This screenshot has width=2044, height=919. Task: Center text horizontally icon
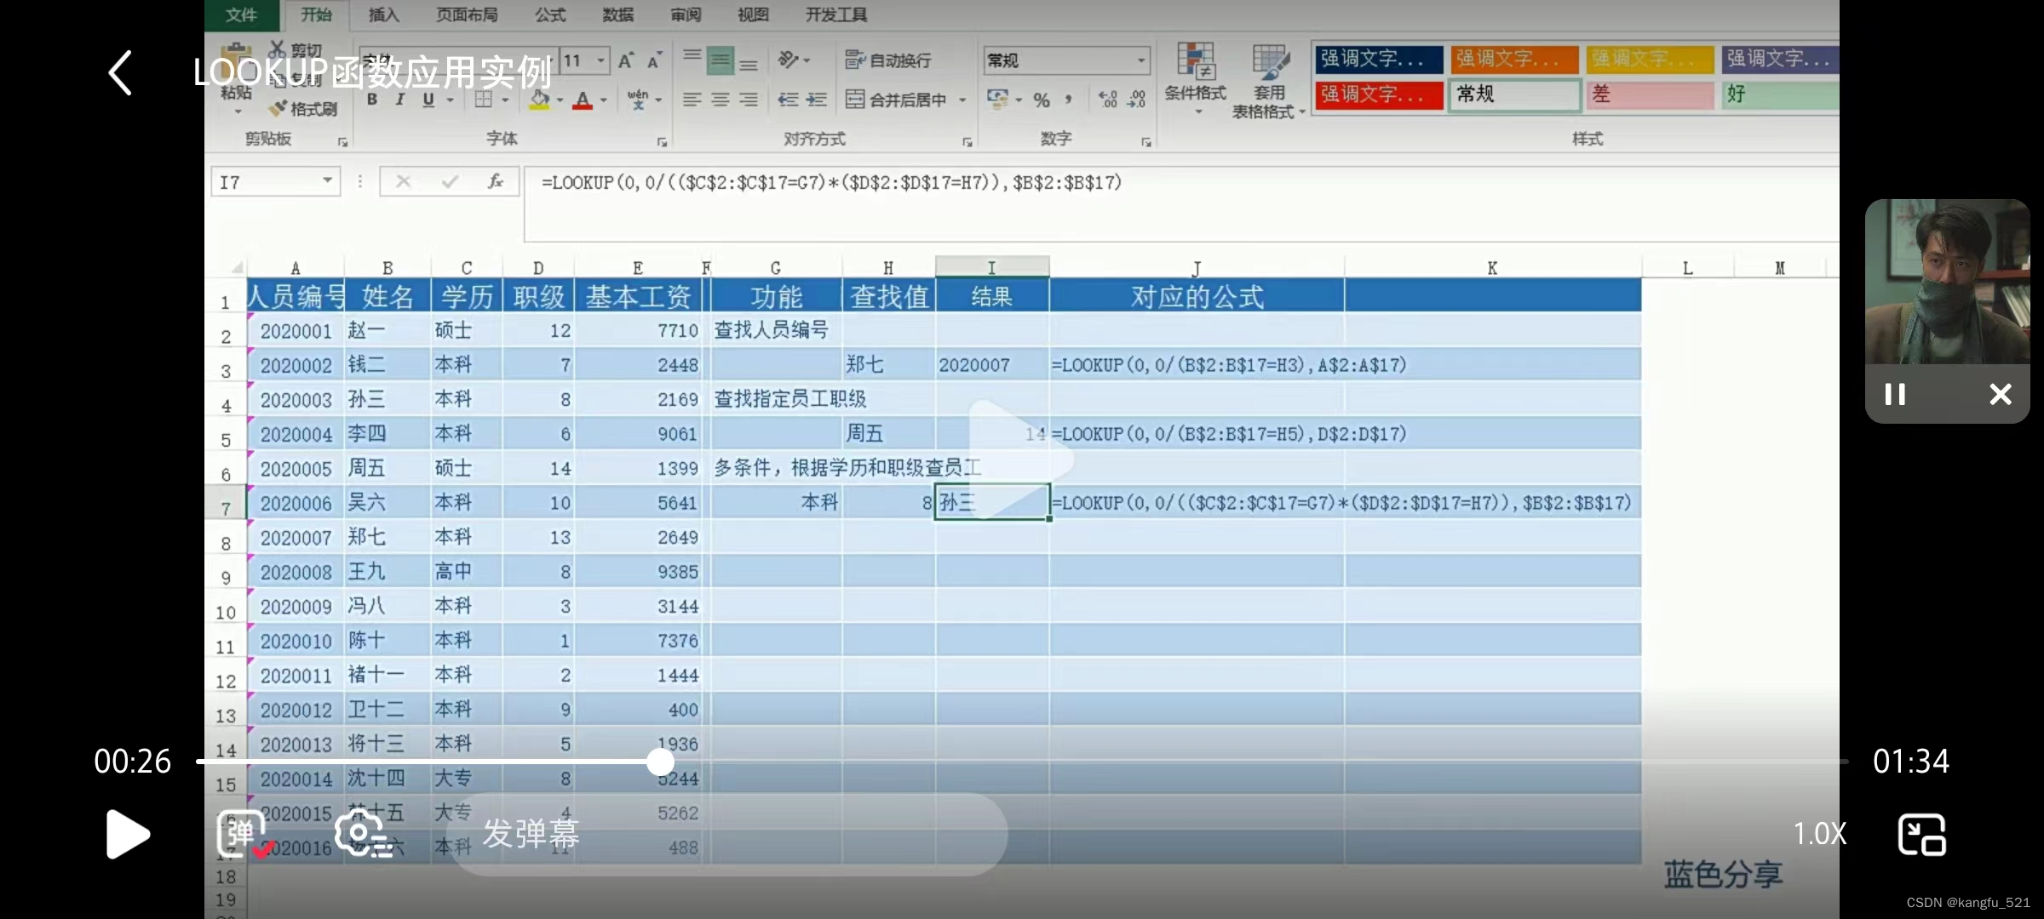click(x=721, y=100)
